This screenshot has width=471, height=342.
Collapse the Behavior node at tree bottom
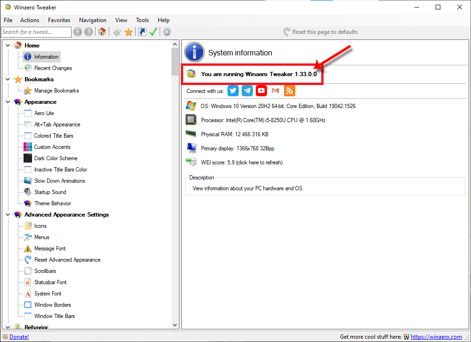pyautogui.click(x=8, y=327)
